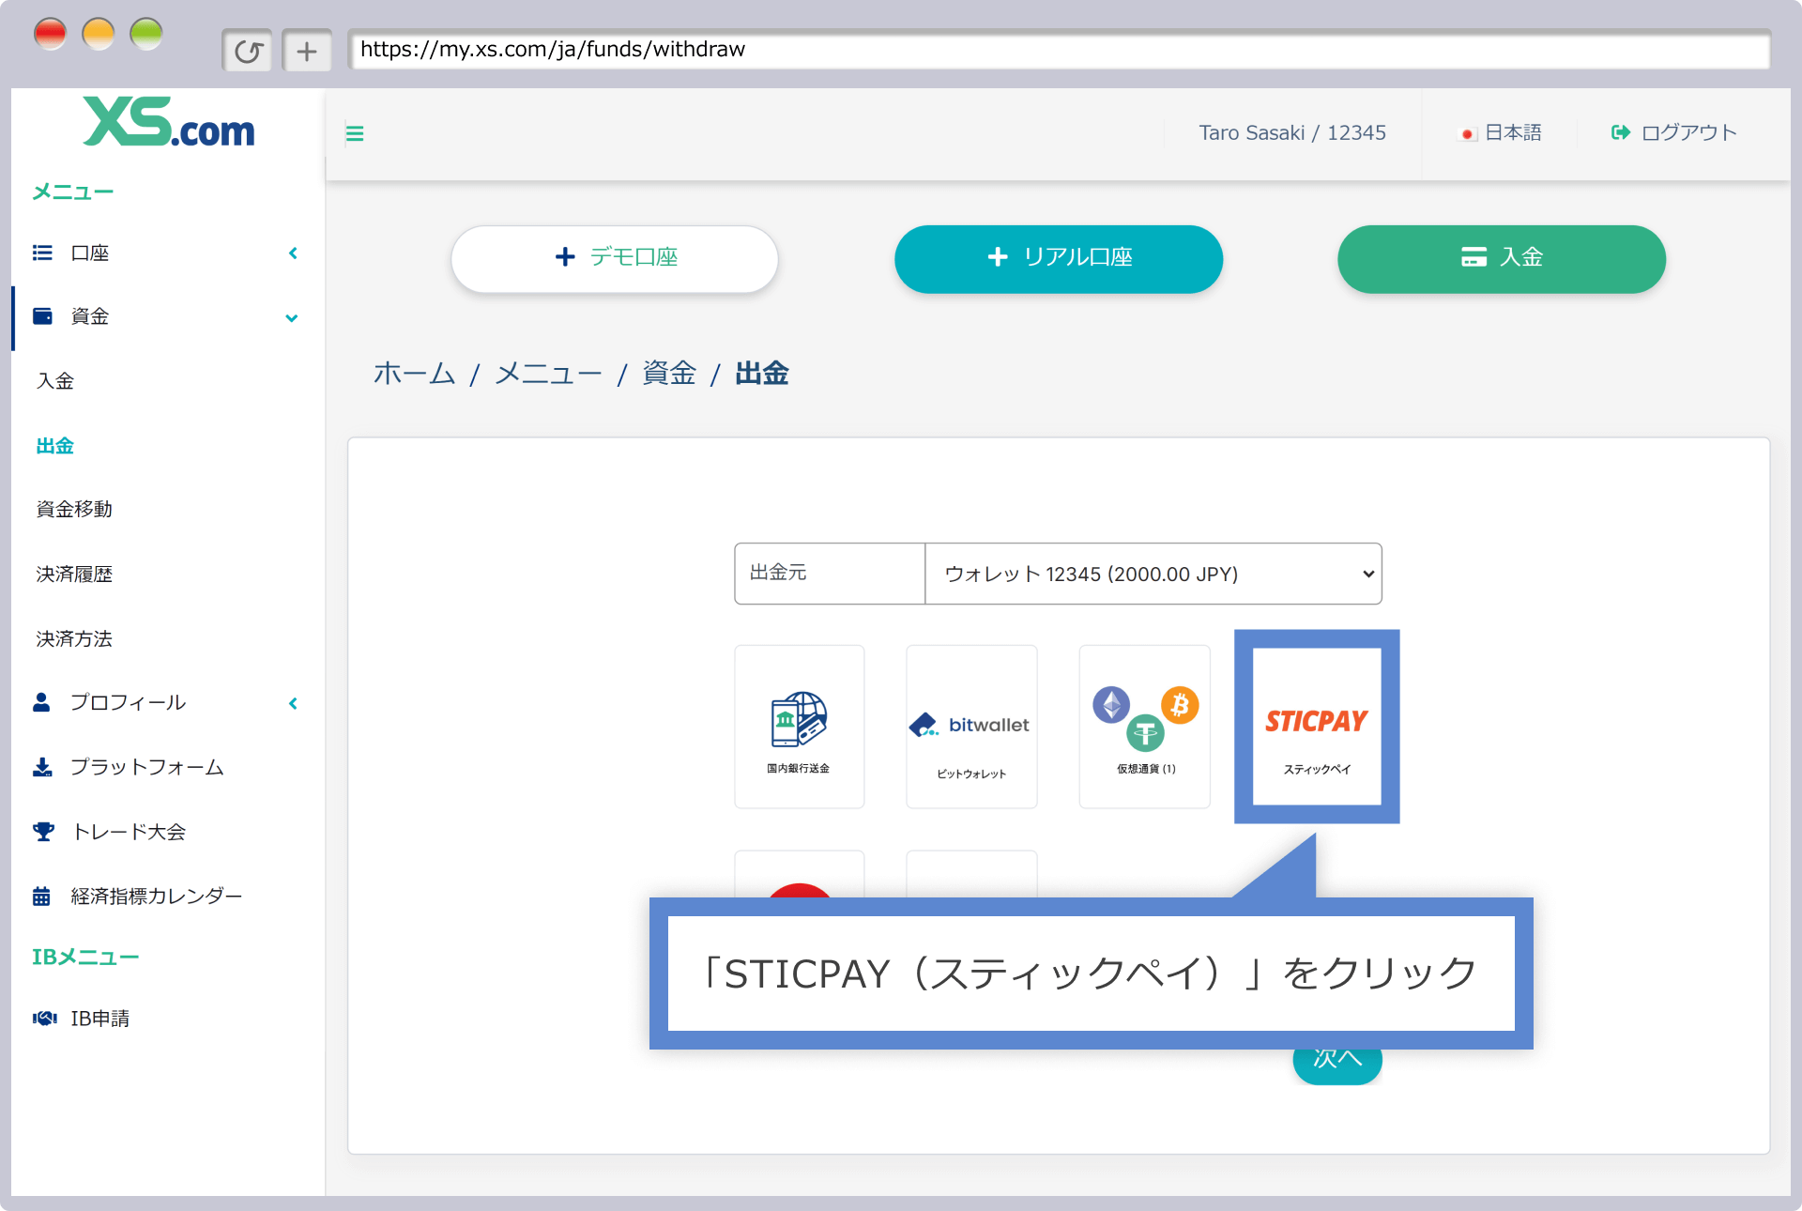Open 入金 in the sidebar submenu

pyautogui.click(x=55, y=381)
